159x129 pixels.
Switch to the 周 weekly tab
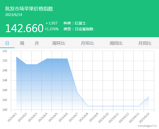pyautogui.click(x=22, y=43)
